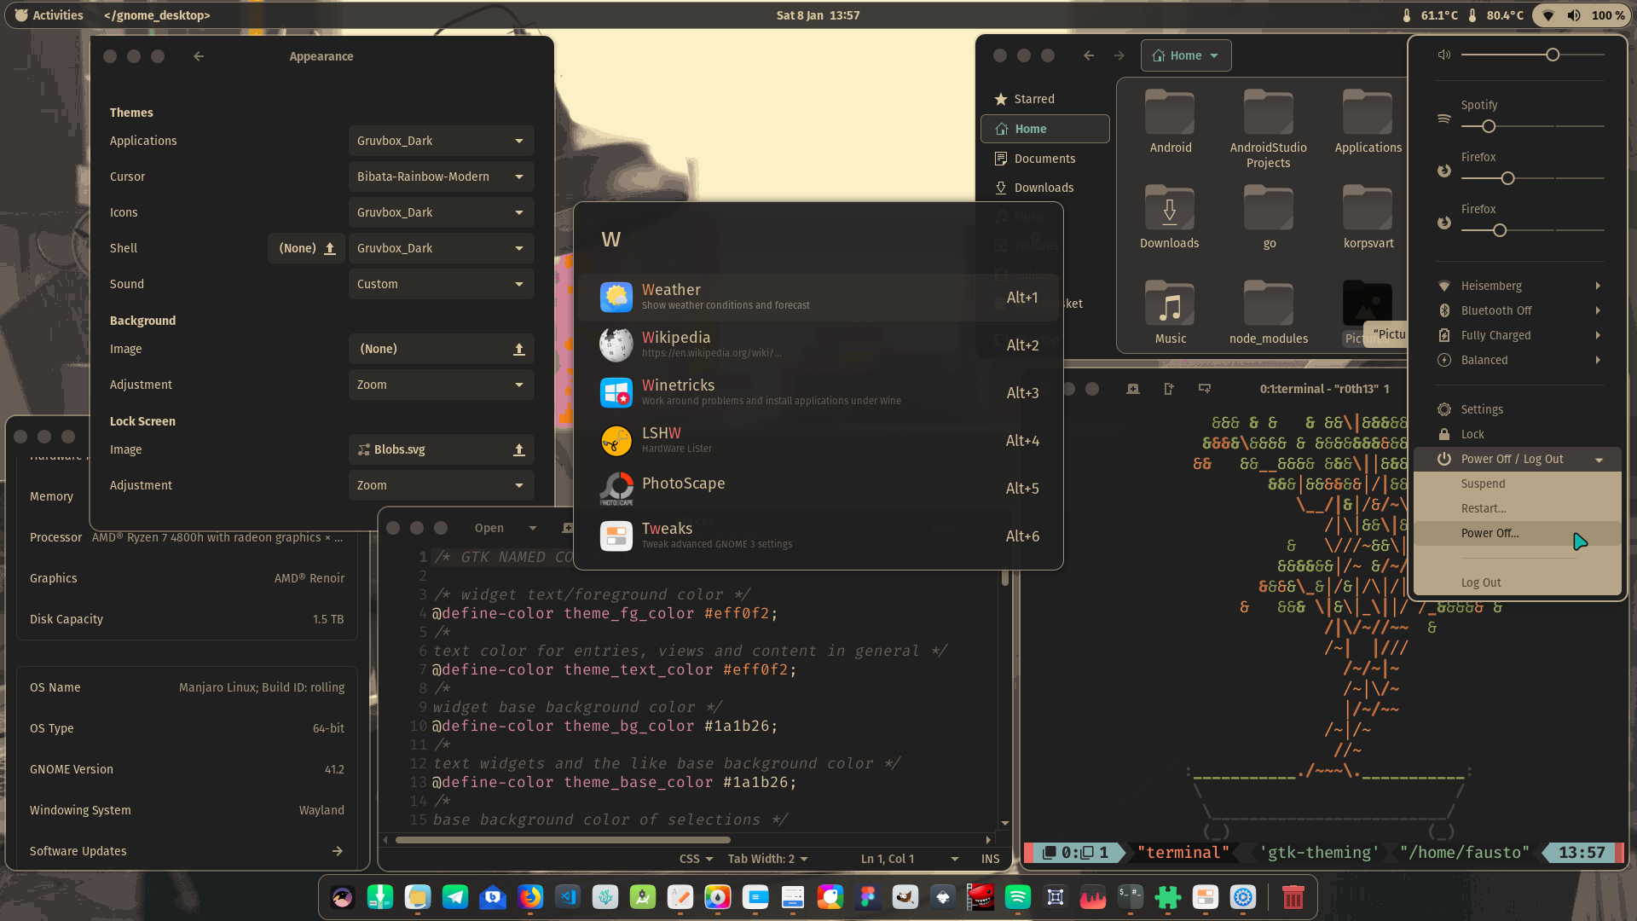Open the gnome_desktop app menu in top bar

point(157,15)
